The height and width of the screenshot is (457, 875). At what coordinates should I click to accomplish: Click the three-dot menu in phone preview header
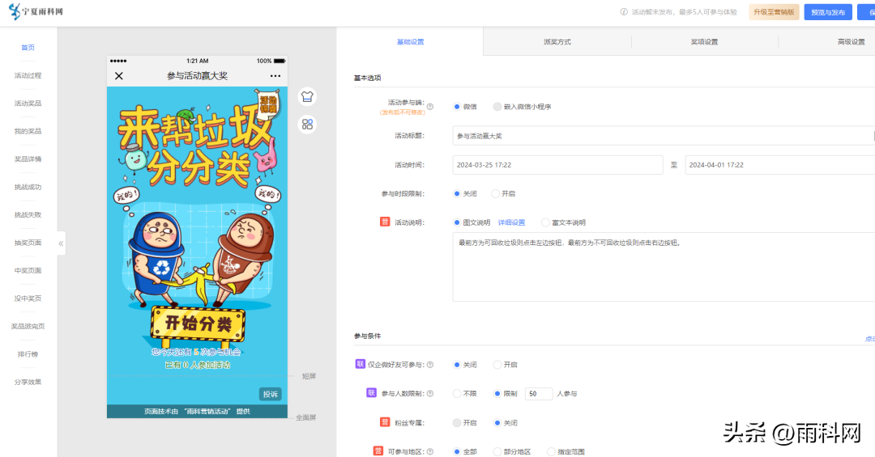tap(275, 76)
